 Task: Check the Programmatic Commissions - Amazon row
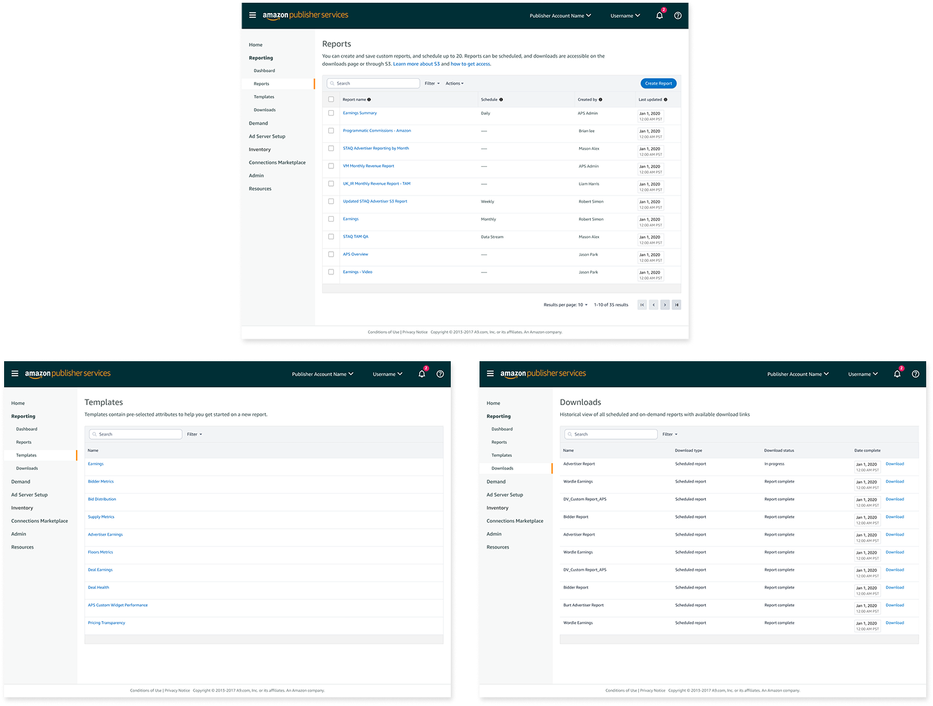331,131
